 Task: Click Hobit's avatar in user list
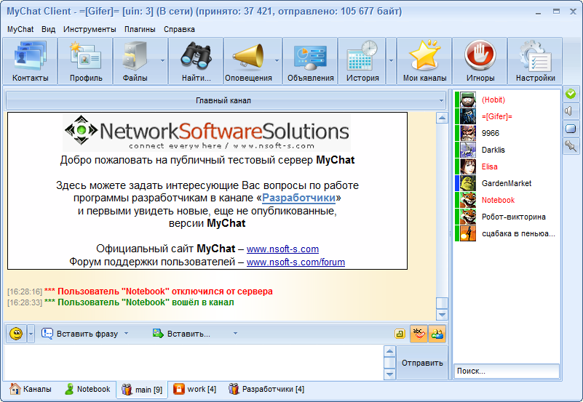point(468,100)
